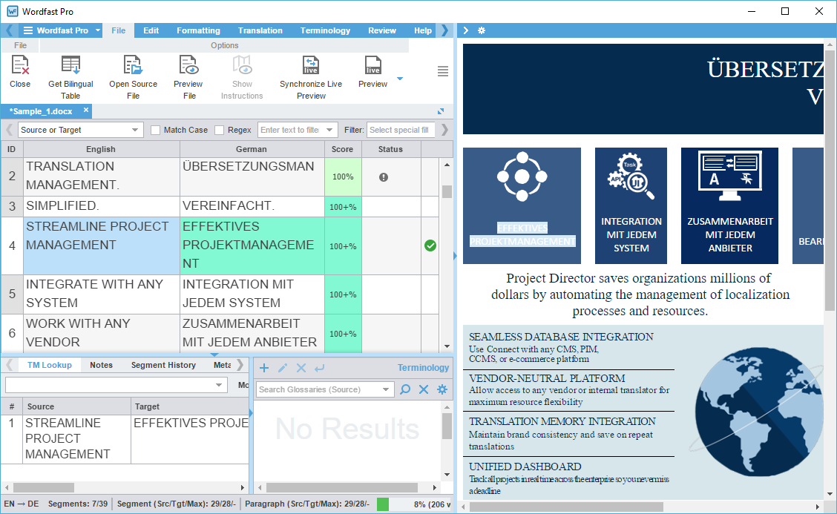Expand the Preview options dropdown arrow
The image size is (837, 514).
tap(400, 79)
